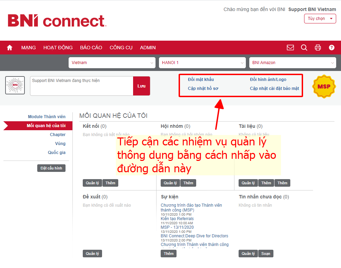
Task: Open Module Thành viên in sidebar
Action: [x=47, y=117]
